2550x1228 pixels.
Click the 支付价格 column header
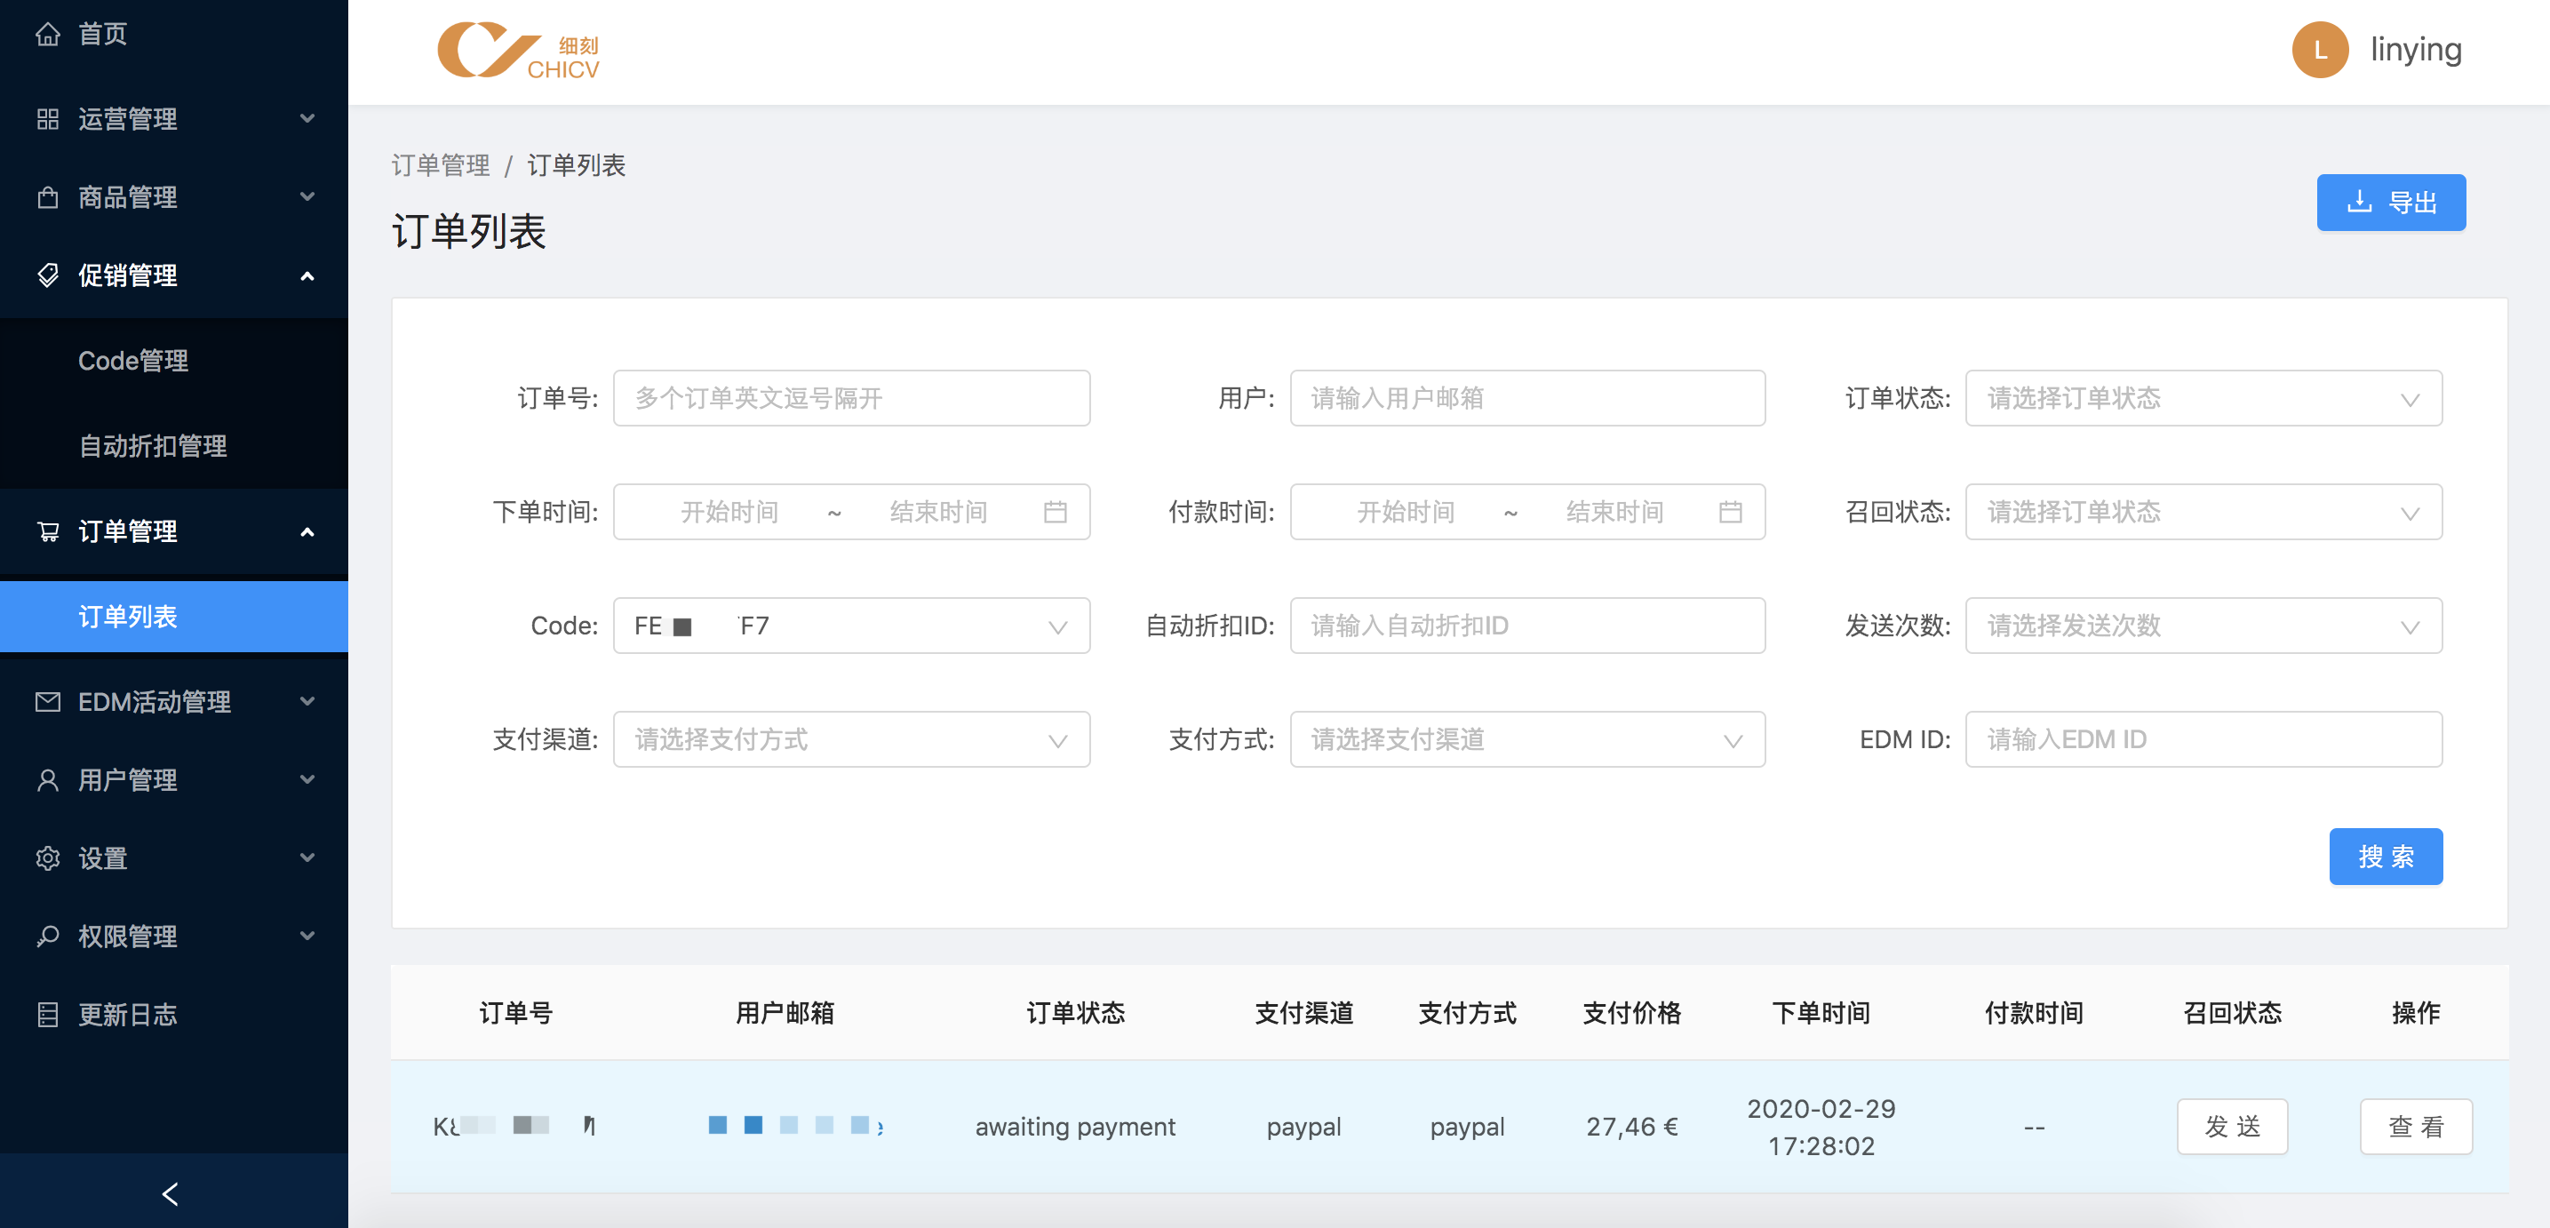point(1631,1013)
